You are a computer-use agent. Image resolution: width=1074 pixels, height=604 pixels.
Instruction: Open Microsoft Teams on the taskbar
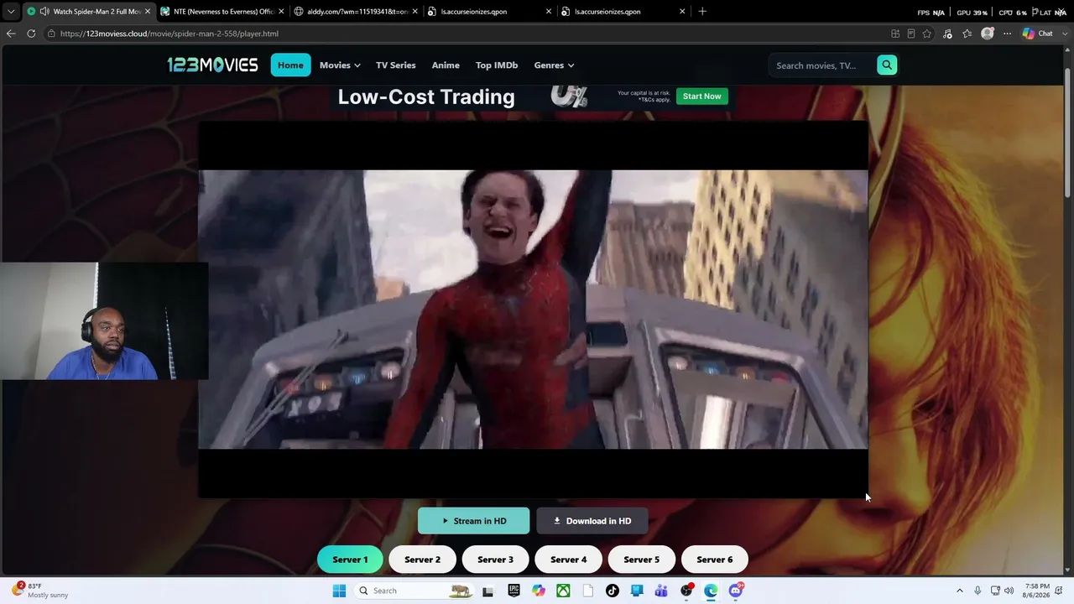pyautogui.click(x=661, y=591)
